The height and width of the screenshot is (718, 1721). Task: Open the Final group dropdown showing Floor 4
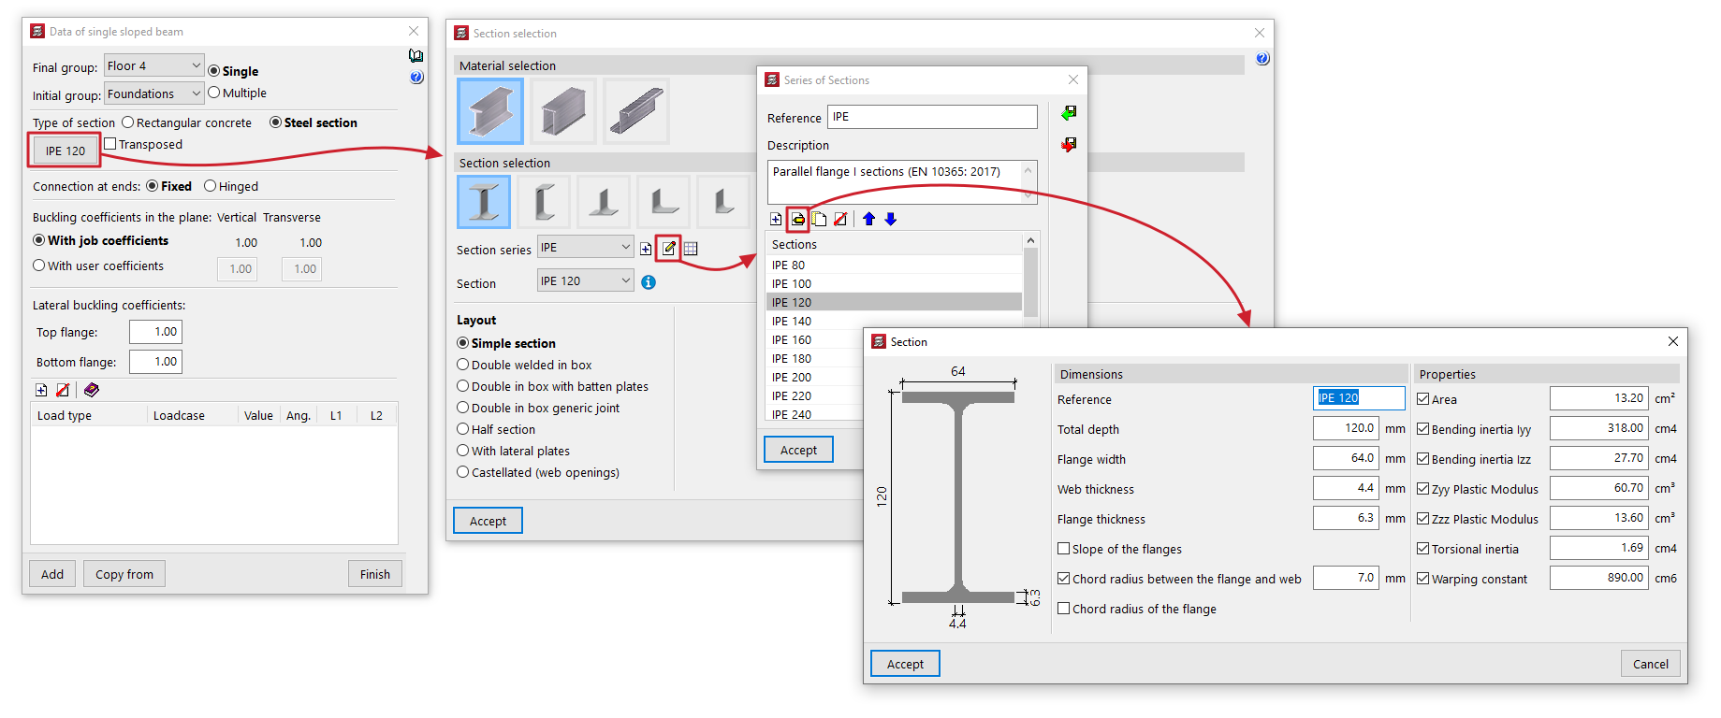[x=153, y=65]
